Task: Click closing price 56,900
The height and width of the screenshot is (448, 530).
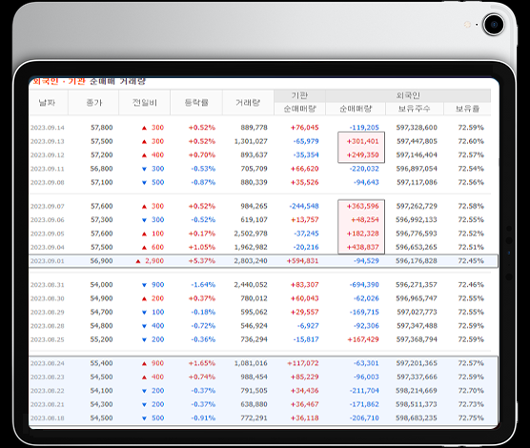Action: click(101, 261)
